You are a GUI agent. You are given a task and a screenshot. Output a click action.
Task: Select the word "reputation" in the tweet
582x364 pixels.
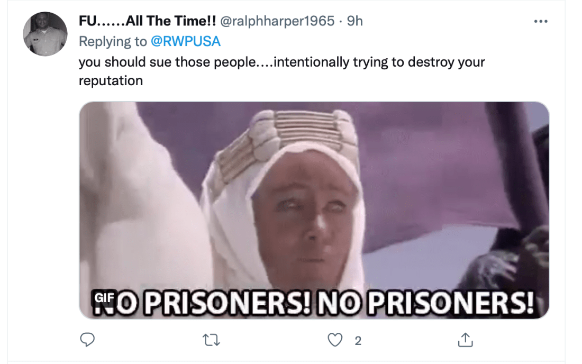coord(111,80)
